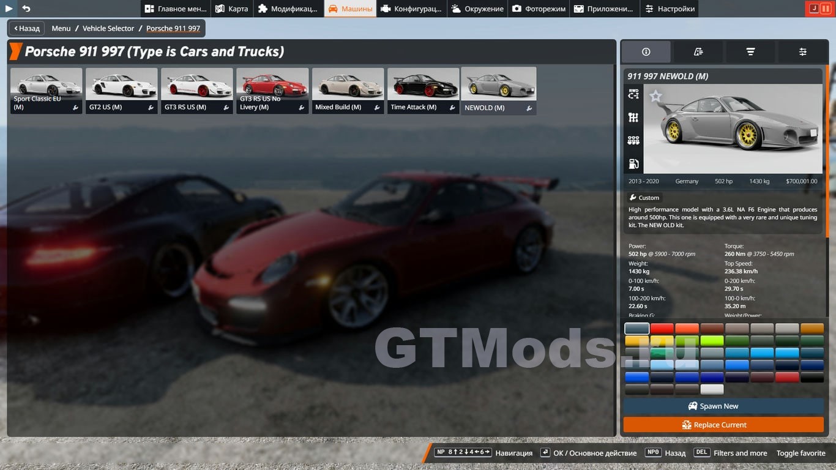The height and width of the screenshot is (470, 836).
Task: Open the paint/livery tab in details panel
Action: [698, 52]
